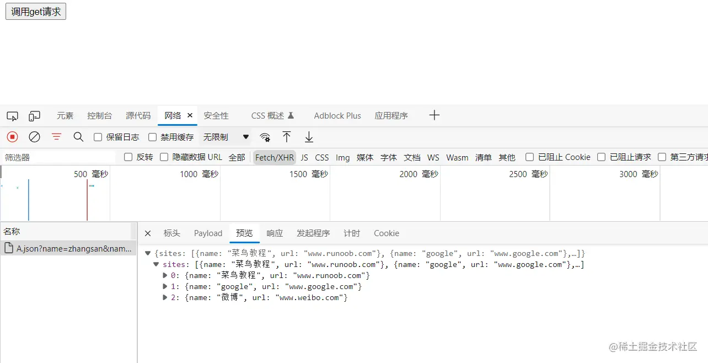Clear the network log
The width and height of the screenshot is (708, 363).
coord(34,137)
